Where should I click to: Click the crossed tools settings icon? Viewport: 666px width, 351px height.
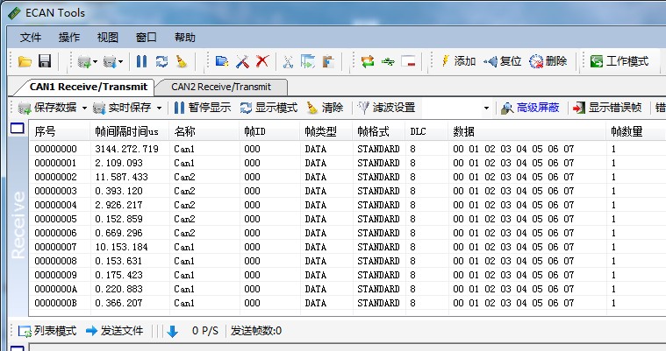242,61
